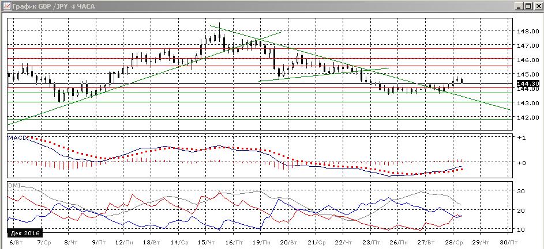Close the GBP/JPY chart window
The height and width of the screenshot is (249, 544).
point(538,6)
